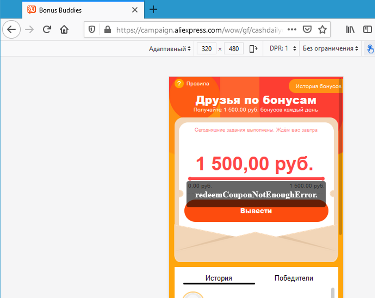Open the DPR: 1 dropdown
Viewport: 375px width, 298px height.
click(283, 48)
